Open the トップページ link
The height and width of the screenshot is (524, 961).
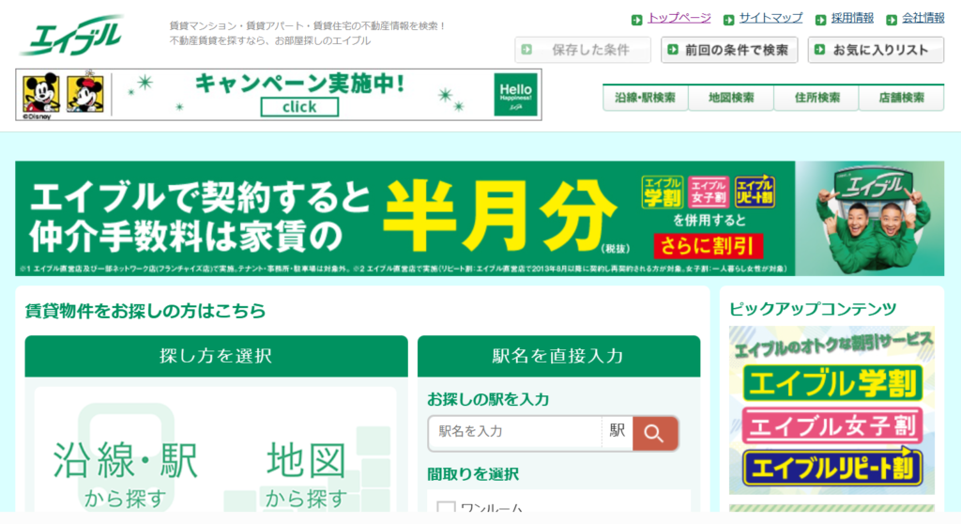pos(679,18)
